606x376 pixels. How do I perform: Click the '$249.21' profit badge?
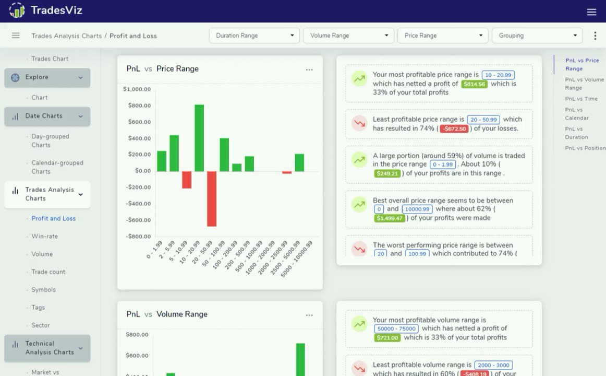[387, 174]
